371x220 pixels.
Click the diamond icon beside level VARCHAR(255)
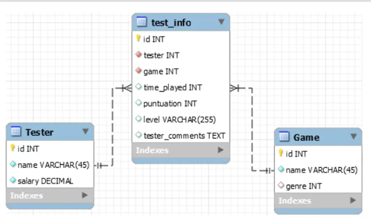(139, 119)
